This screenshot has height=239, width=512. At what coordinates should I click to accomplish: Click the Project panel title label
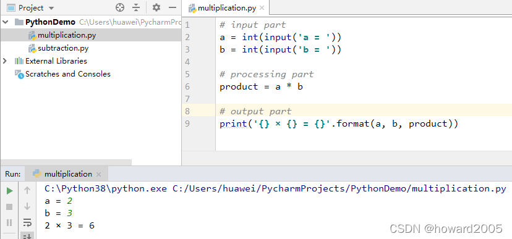click(x=31, y=8)
